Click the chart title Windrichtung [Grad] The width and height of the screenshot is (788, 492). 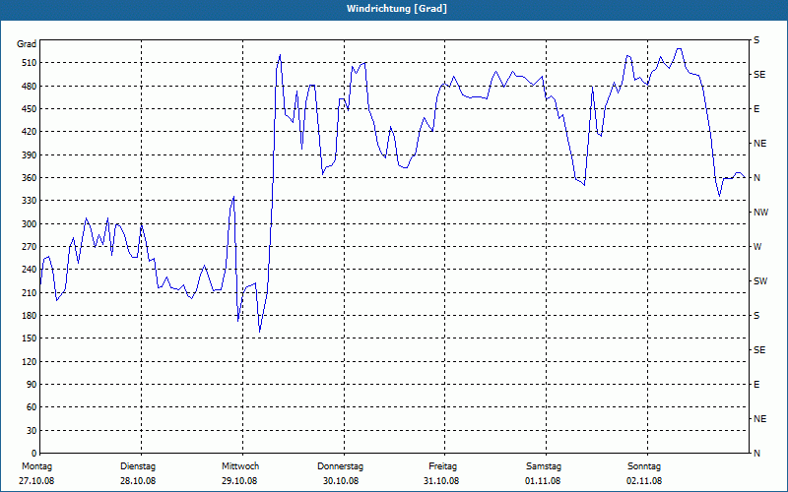click(397, 9)
